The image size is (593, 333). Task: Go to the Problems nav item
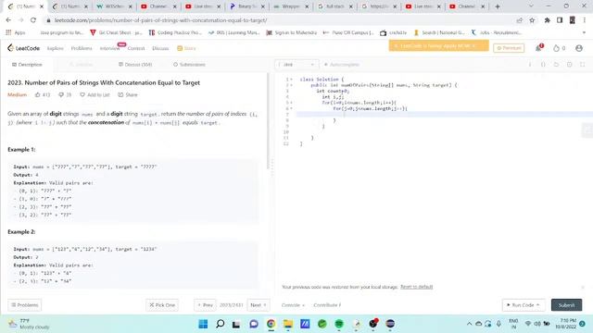[82, 48]
